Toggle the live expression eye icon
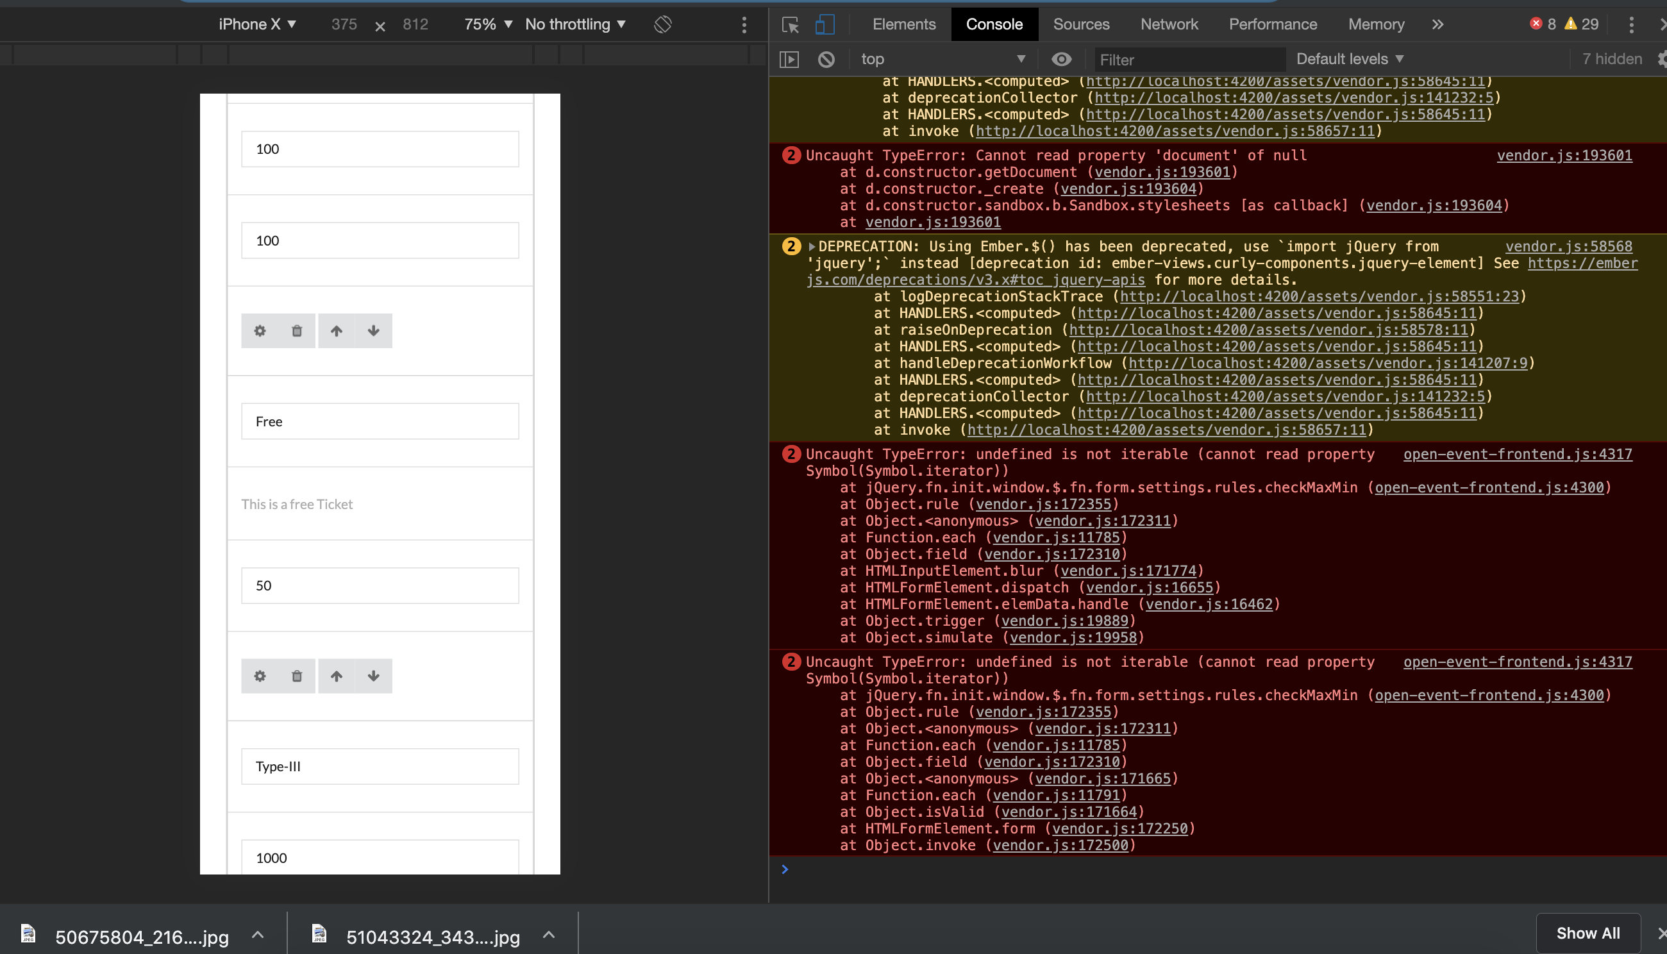 coord(1061,59)
